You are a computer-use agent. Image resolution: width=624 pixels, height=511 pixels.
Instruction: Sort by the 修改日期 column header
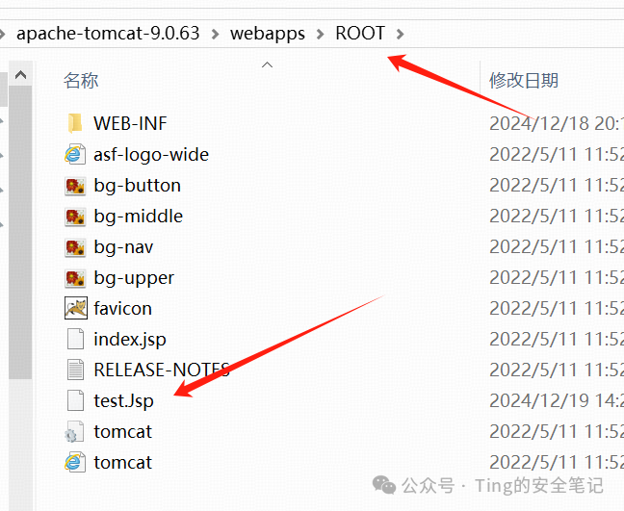[524, 80]
